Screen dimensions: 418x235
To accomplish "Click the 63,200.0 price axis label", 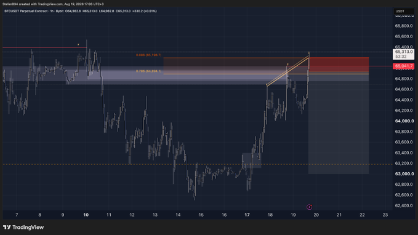I will tap(404, 163).
